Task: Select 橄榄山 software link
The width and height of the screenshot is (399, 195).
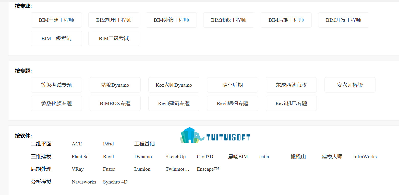Action: pos(298,157)
